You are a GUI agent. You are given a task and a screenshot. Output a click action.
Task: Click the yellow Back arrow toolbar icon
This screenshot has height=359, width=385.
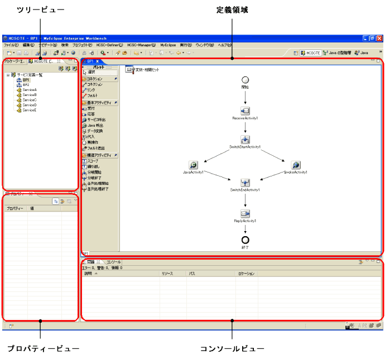[x=179, y=53]
